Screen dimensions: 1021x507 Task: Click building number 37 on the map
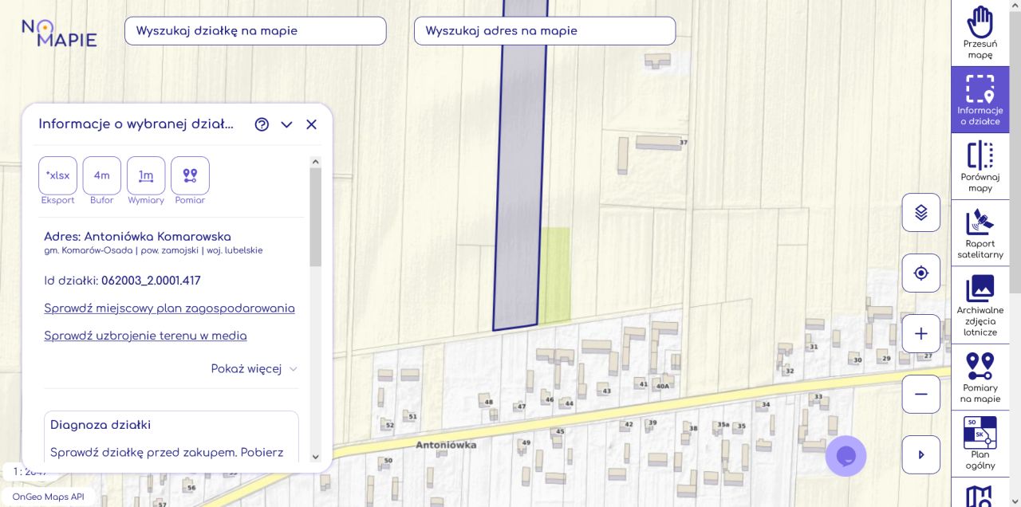point(683,143)
